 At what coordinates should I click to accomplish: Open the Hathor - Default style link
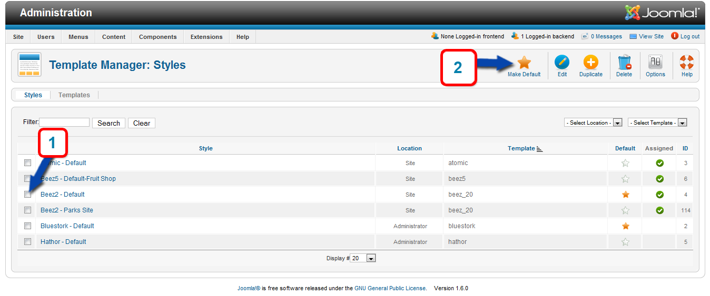pyautogui.click(x=63, y=242)
